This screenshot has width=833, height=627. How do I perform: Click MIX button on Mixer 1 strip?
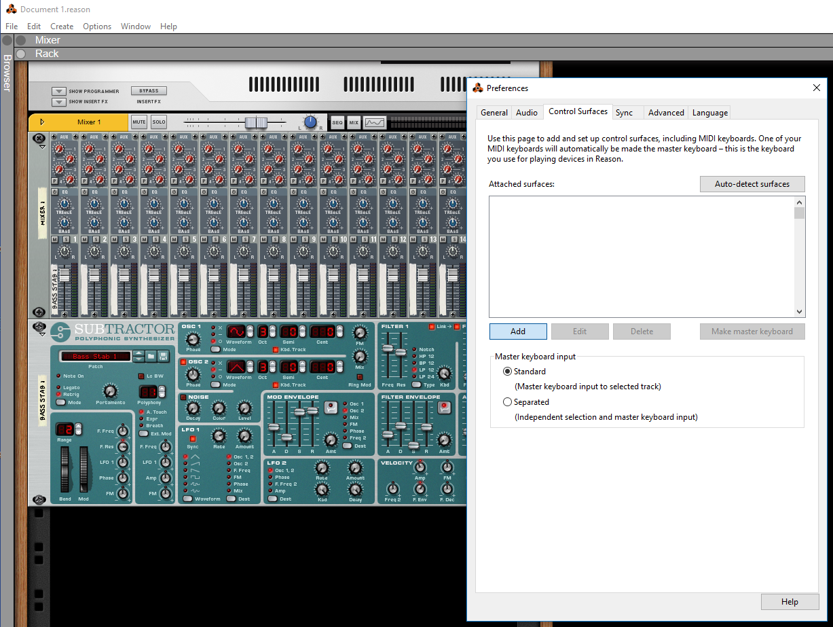[x=354, y=122]
